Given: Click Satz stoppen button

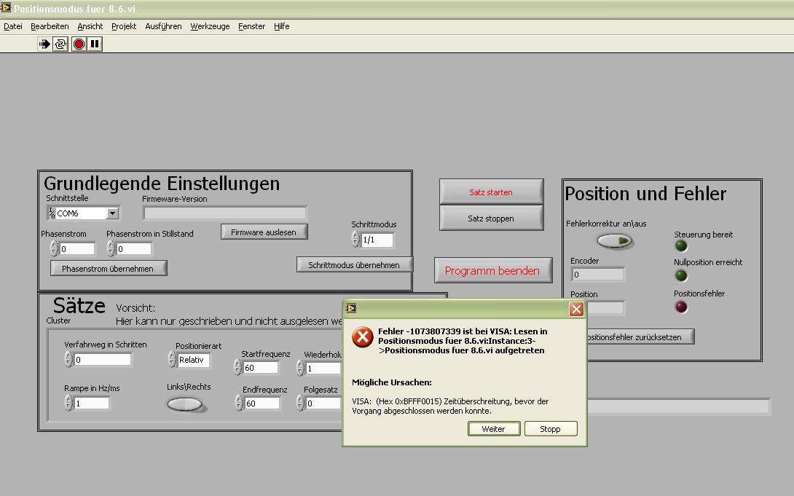Looking at the screenshot, I should [x=491, y=219].
